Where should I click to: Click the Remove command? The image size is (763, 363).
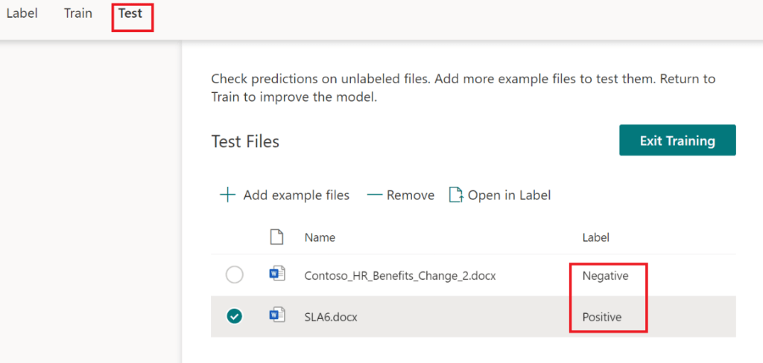pyautogui.click(x=410, y=195)
